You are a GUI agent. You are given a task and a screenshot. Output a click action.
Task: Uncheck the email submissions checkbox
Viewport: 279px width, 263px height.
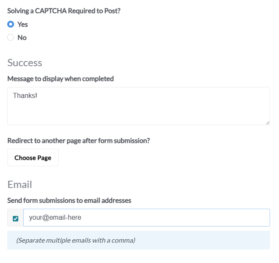click(16, 218)
